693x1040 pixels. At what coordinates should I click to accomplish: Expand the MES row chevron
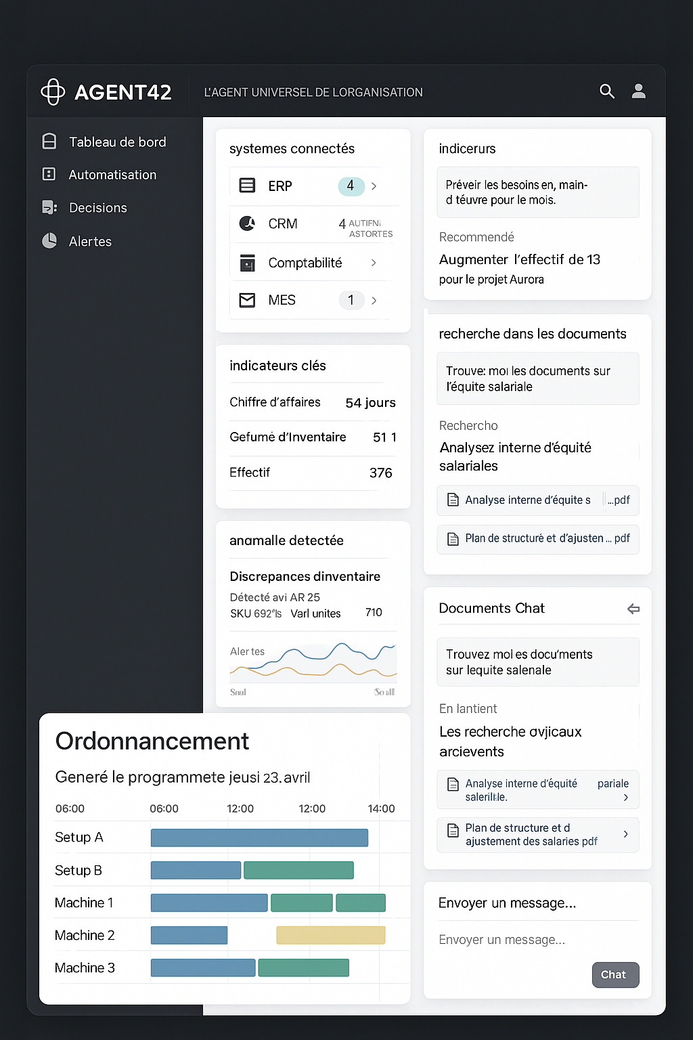374,300
